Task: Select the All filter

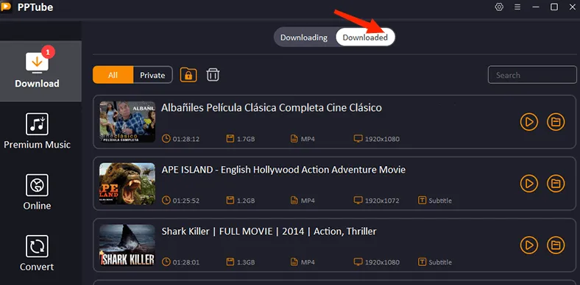Action: click(x=113, y=75)
